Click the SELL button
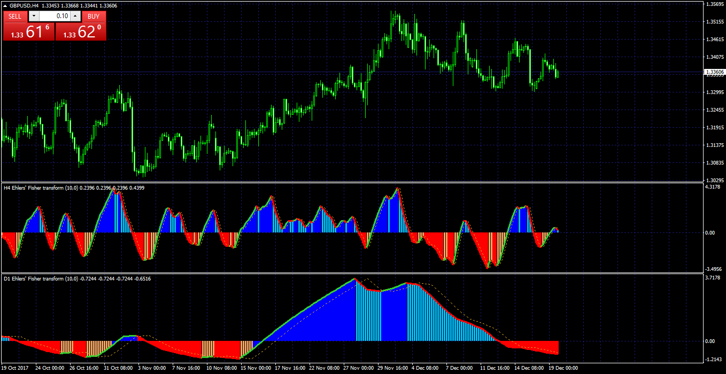The width and height of the screenshot is (726, 374). click(x=15, y=17)
